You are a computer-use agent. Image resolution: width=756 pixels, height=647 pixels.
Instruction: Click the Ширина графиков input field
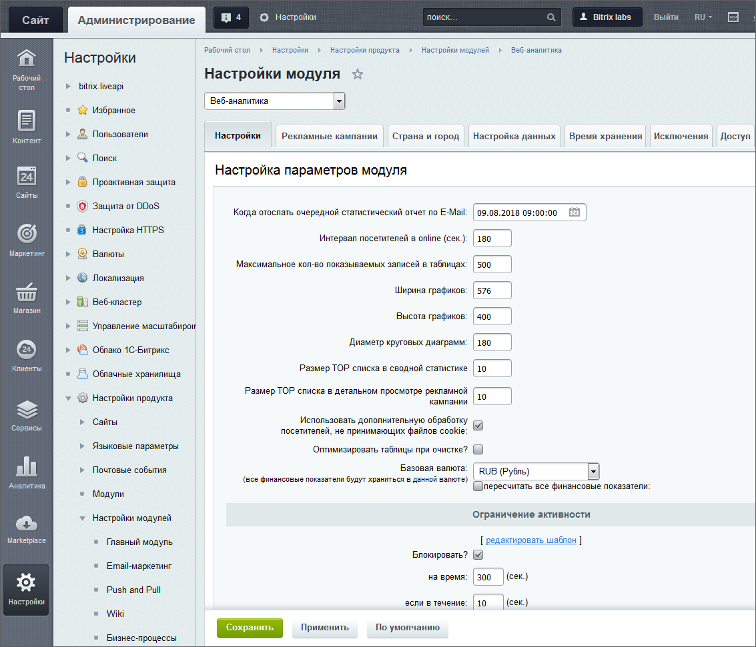click(x=492, y=290)
